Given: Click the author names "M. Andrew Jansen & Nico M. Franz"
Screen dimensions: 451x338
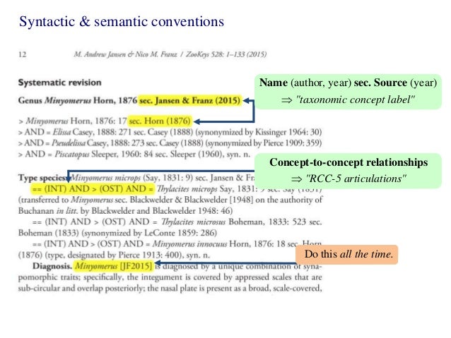Looking at the screenshot, I should [x=125, y=54].
